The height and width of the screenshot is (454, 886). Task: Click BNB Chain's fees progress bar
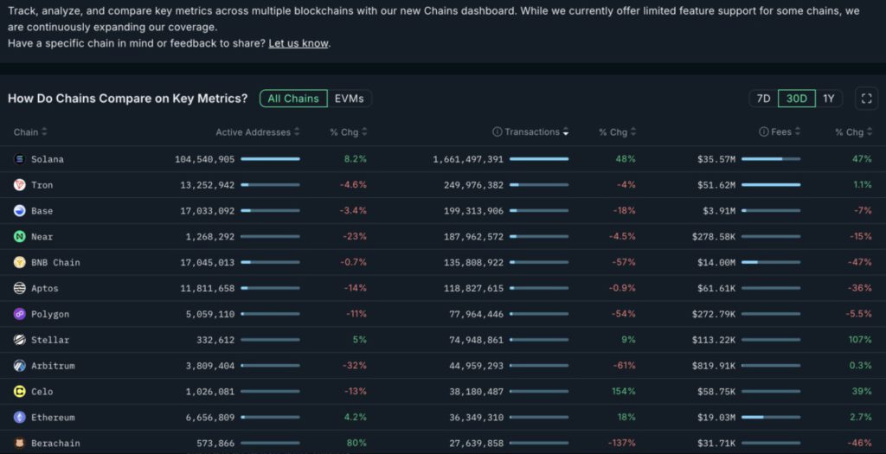[x=771, y=262]
